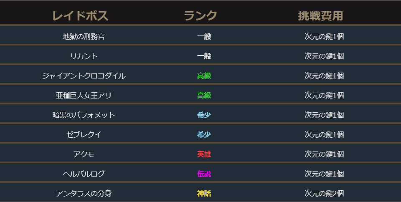Click the 挑戦費用 column header
401x202 pixels.
(x=320, y=16)
